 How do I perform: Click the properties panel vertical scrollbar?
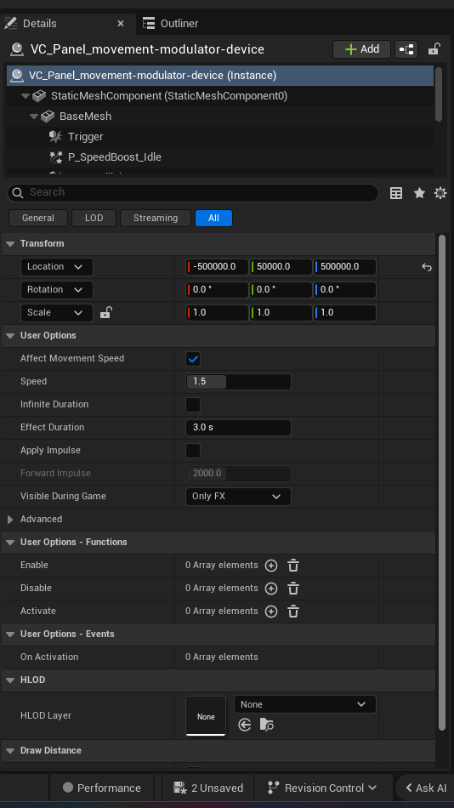tap(441, 482)
